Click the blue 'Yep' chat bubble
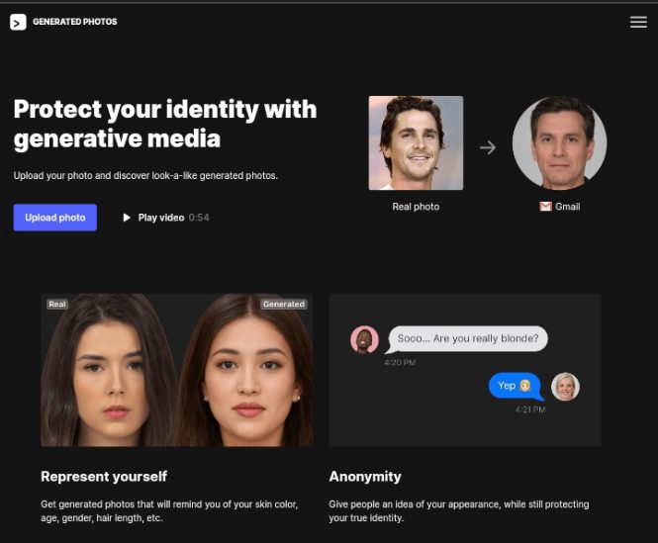This screenshot has height=543, width=658. coord(516,386)
